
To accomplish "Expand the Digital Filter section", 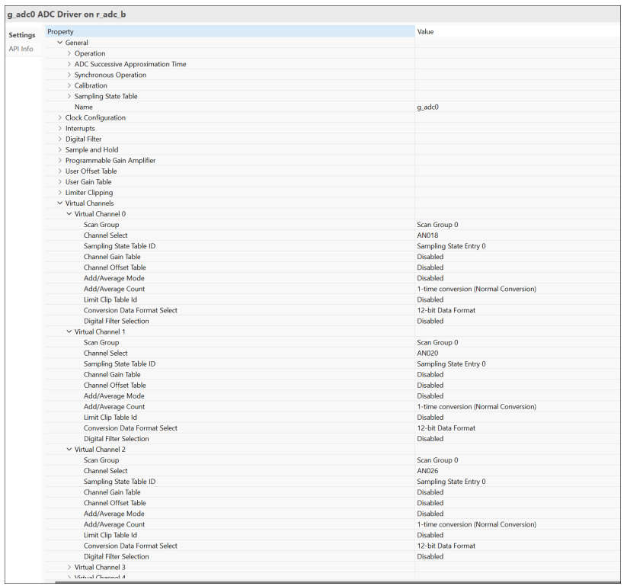I will 60,139.
